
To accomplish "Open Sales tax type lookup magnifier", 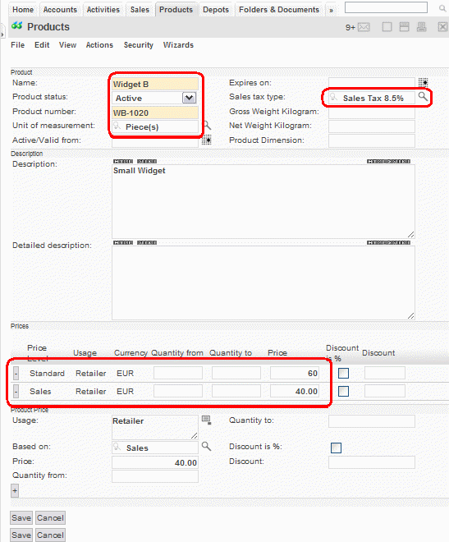I will [423, 96].
